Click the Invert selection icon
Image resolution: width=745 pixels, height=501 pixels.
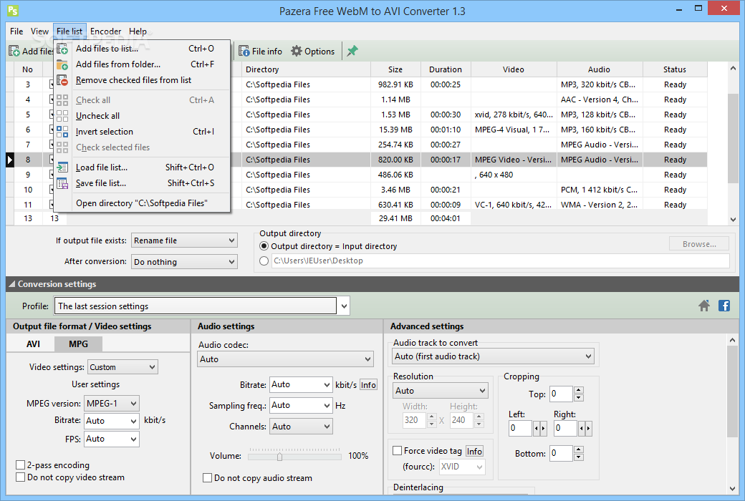click(x=62, y=132)
